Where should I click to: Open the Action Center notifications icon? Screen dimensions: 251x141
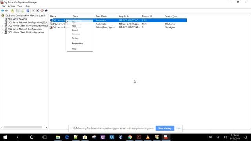[x=245, y=137]
